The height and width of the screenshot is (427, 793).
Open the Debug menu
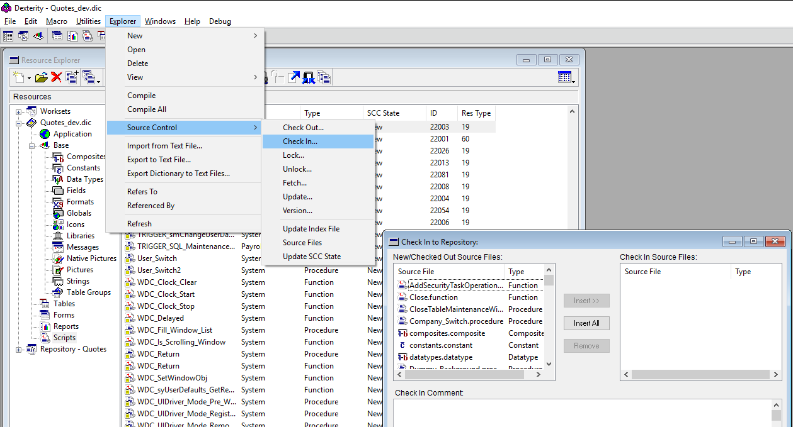[220, 21]
